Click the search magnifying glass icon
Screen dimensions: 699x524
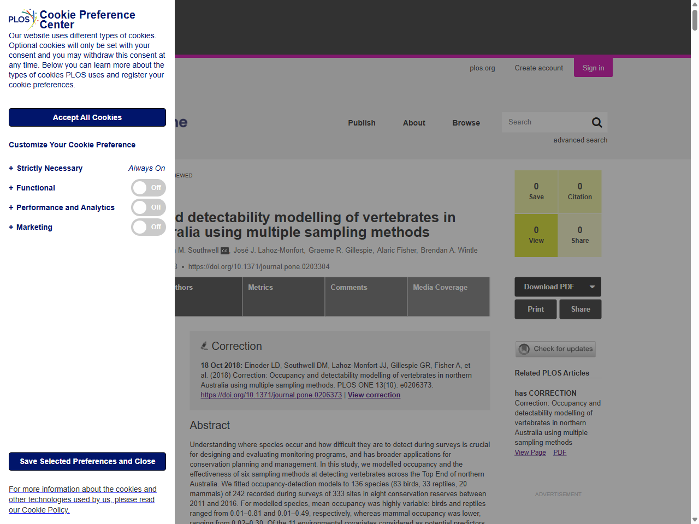[596, 122]
